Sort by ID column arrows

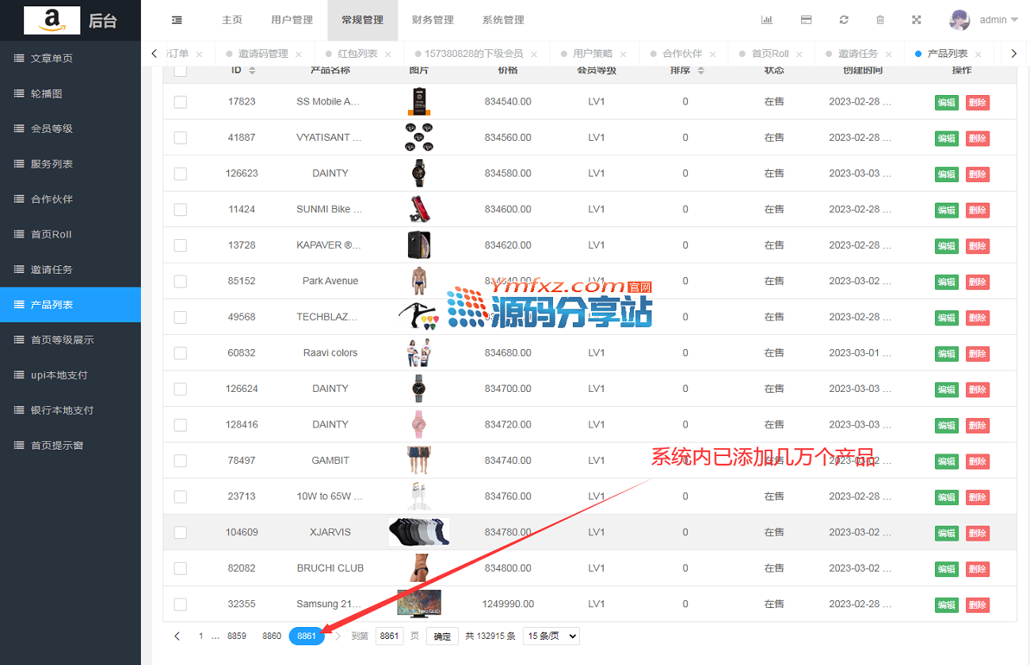coord(252,70)
